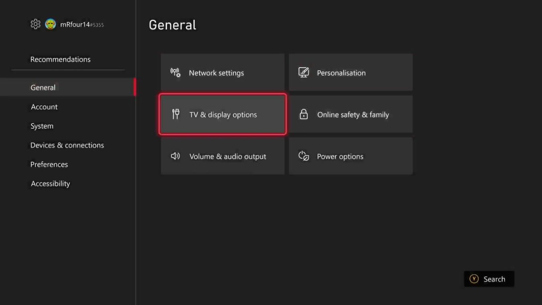This screenshot has height=305, width=542.
Task: Select the Network settings antenna icon
Action: (175, 72)
